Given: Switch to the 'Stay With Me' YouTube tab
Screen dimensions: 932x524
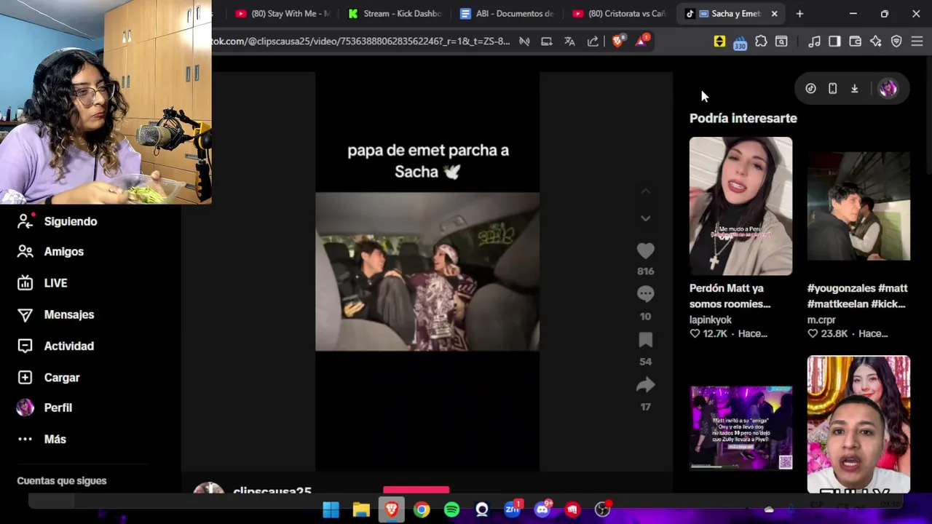Looking at the screenshot, I should click(x=283, y=13).
